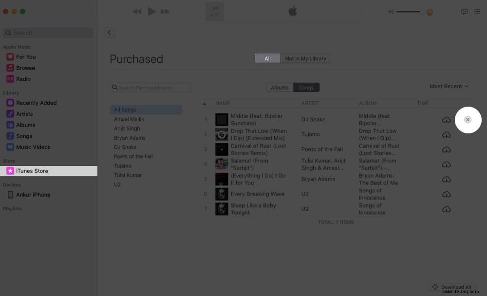The width and height of the screenshot is (487, 296).
Task: Select U2 in artist list
Action: [x=117, y=184]
